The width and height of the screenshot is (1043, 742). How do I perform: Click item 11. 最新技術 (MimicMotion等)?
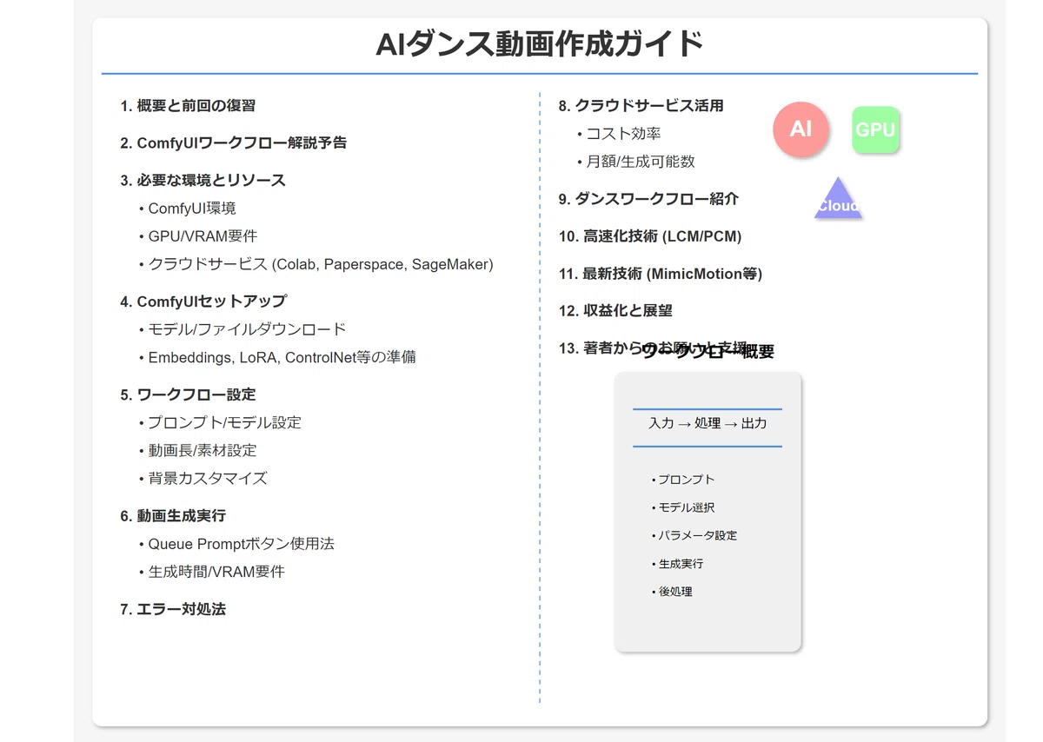click(660, 274)
